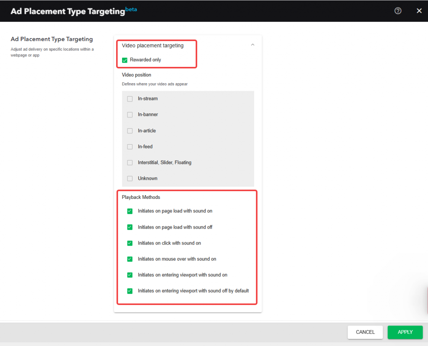
Task: Uncheck entering viewport with sound off by default
Action: pos(130,291)
